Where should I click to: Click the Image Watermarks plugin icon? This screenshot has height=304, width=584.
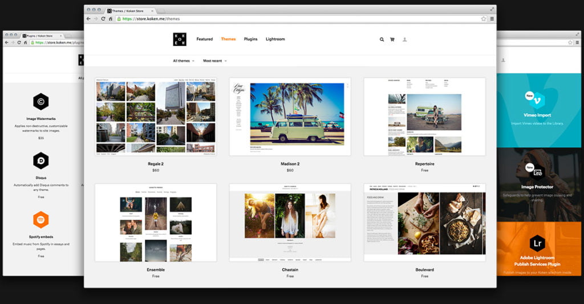[x=41, y=101]
